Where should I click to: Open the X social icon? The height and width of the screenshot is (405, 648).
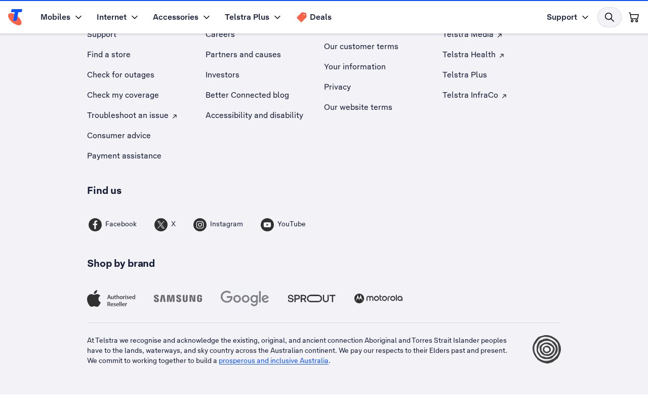pyautogui.click(x=161, y=225)
